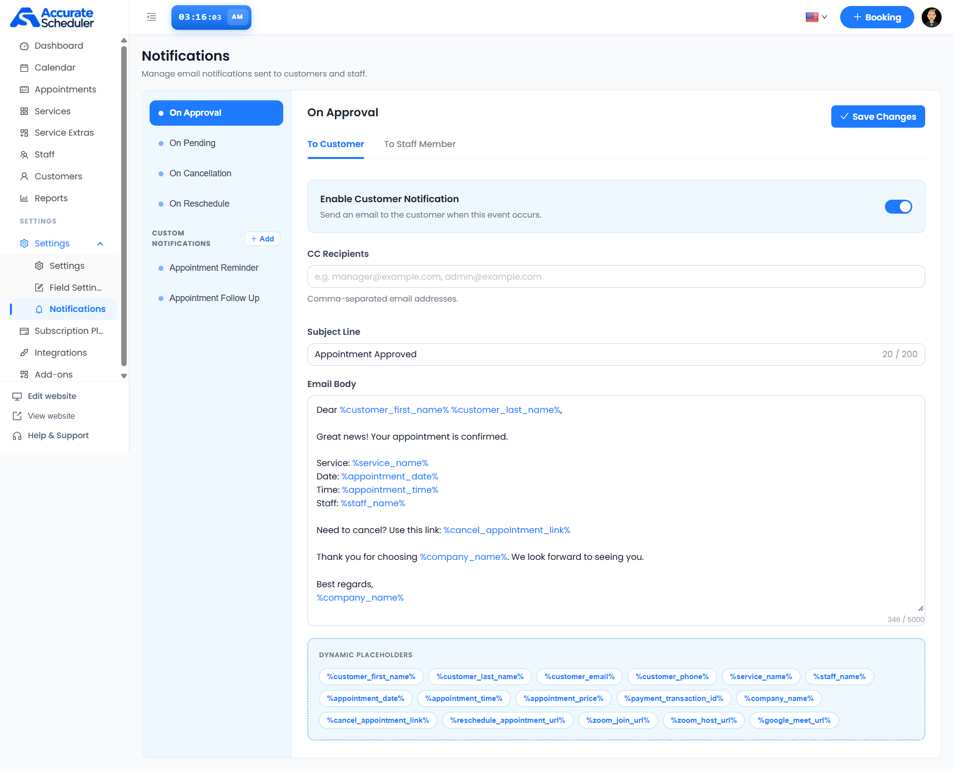
Task: Click the Add-ons icon
Action: click(x=24, y=375)
